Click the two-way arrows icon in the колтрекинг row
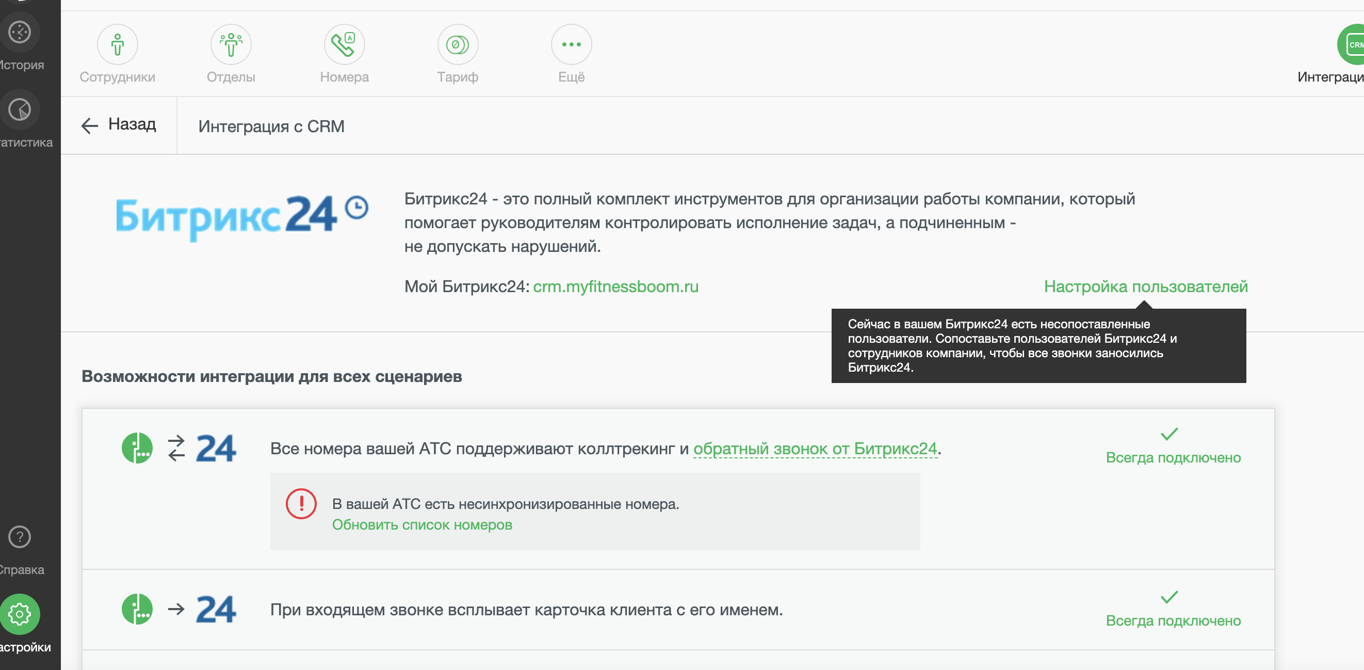This screenshot has width=1364, height=670. point(176,448)
